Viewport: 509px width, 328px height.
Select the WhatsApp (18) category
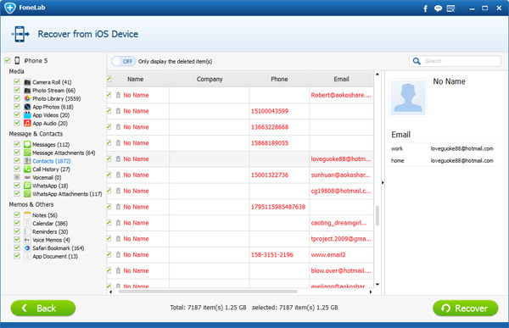[50, 186]
